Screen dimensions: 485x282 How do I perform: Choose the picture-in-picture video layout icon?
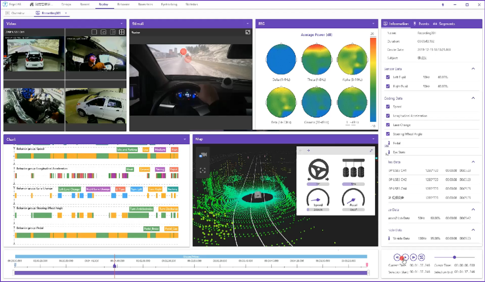point(103,32)
